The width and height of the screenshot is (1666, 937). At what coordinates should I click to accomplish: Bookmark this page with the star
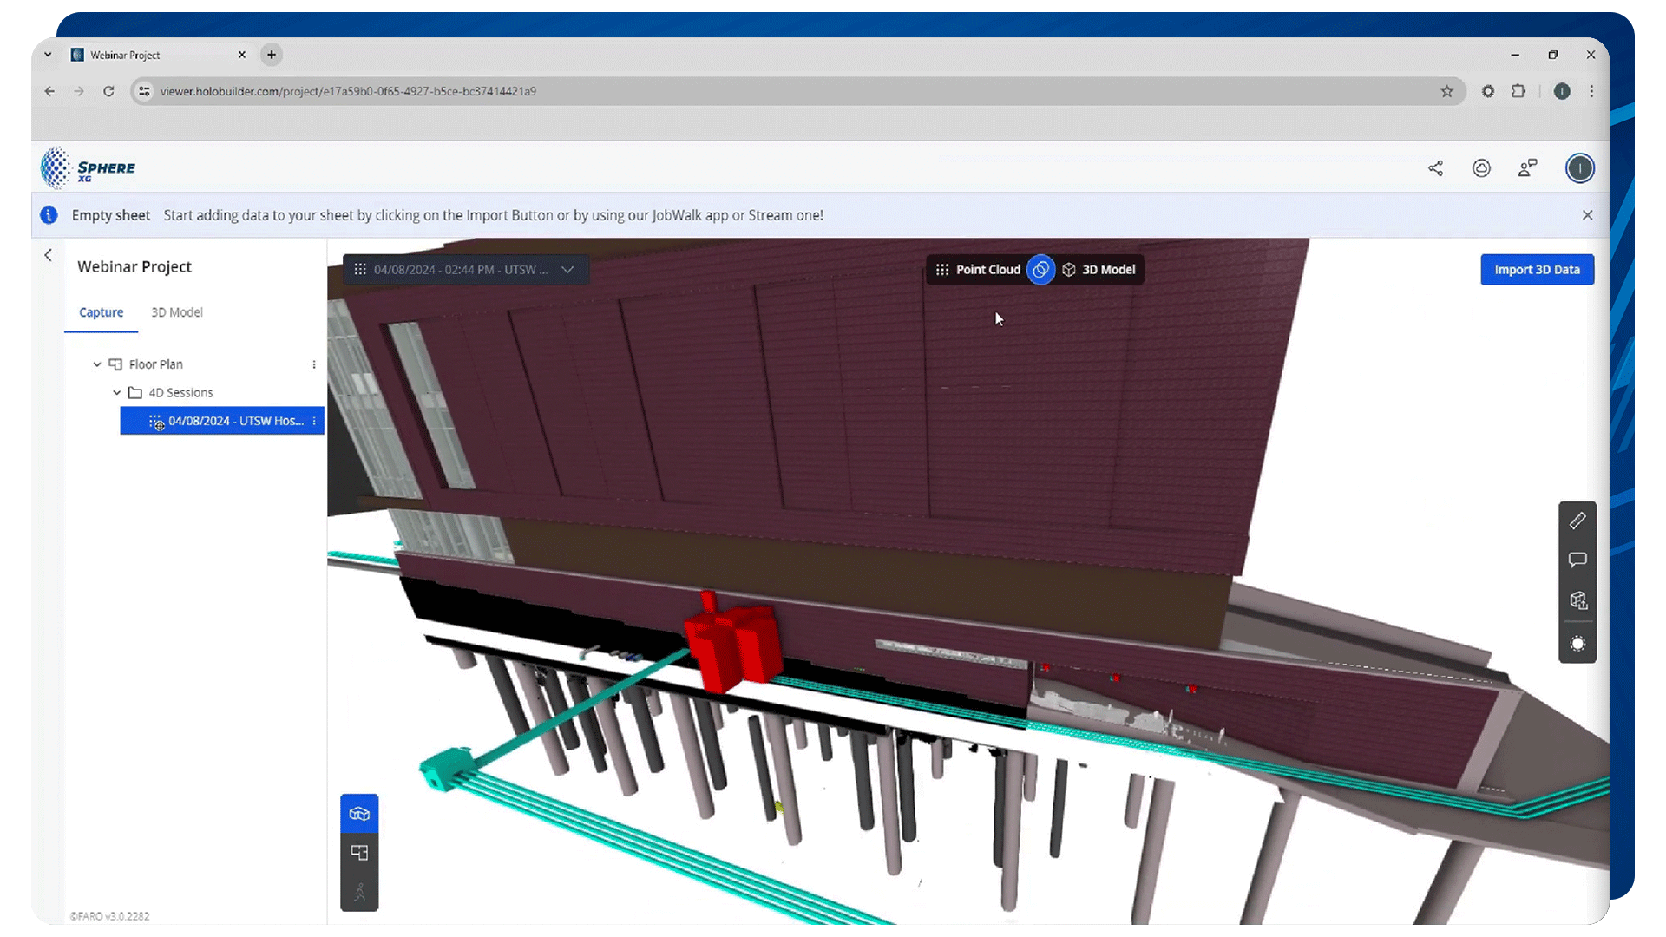point(1446,91)
